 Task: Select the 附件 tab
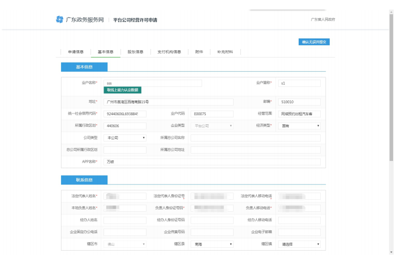(x=199, y=51)
